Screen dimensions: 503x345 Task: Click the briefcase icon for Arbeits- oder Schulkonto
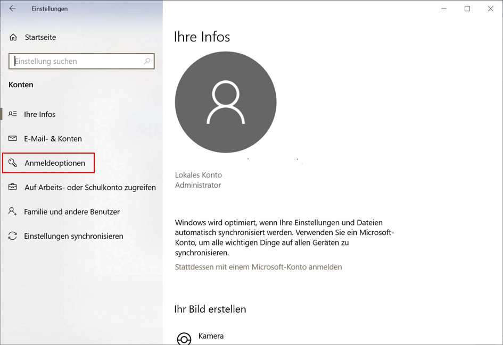(x=13, y=187)
